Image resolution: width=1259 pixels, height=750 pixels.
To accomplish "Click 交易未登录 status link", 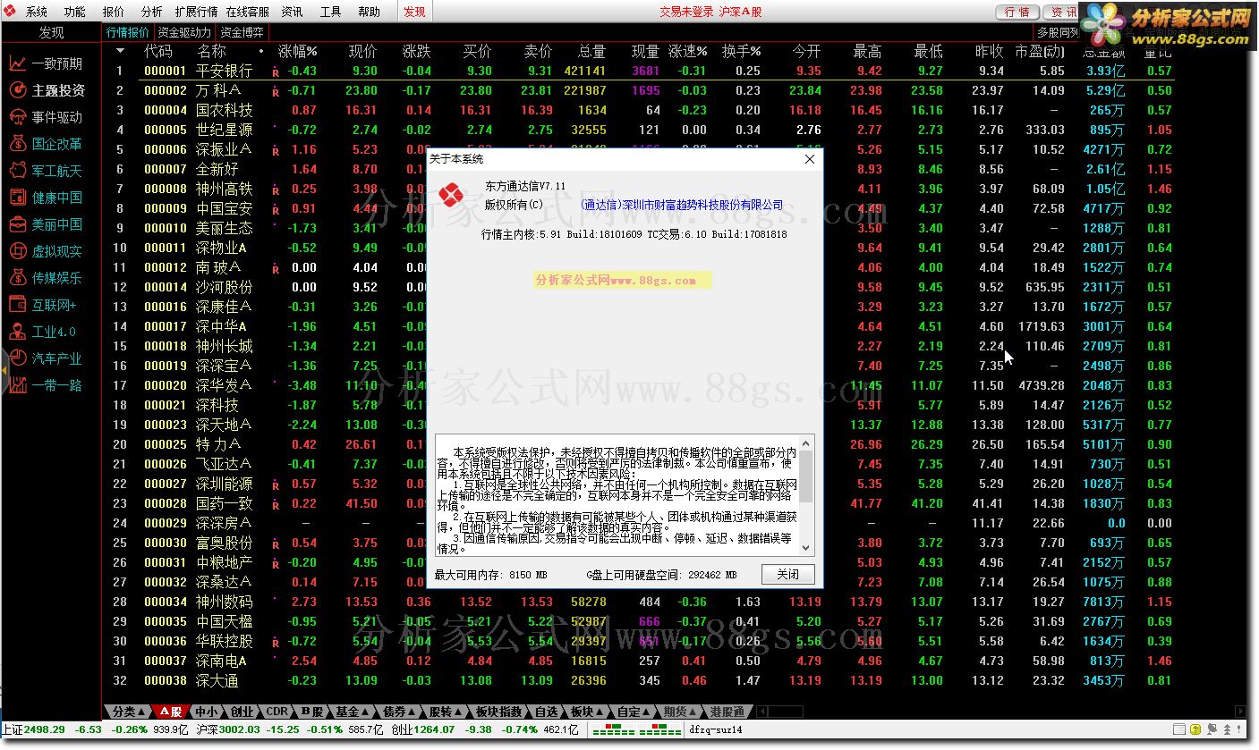I will pos(686,12).
